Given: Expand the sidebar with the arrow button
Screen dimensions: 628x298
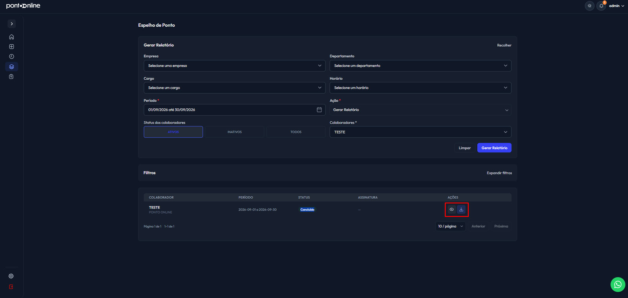Looking at the screenshot, I should tap(12, 24).
